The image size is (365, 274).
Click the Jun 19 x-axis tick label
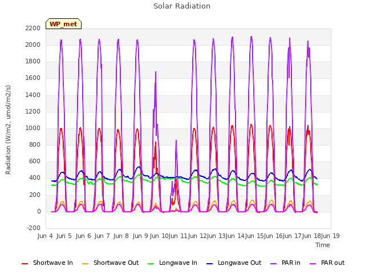[330, 236]
